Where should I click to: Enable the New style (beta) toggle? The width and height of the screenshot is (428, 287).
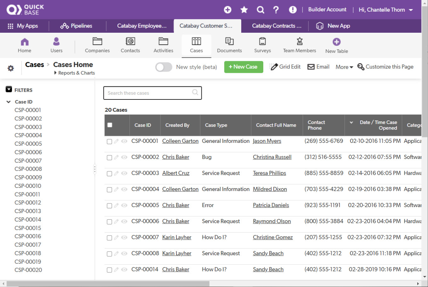click(164, 67)
